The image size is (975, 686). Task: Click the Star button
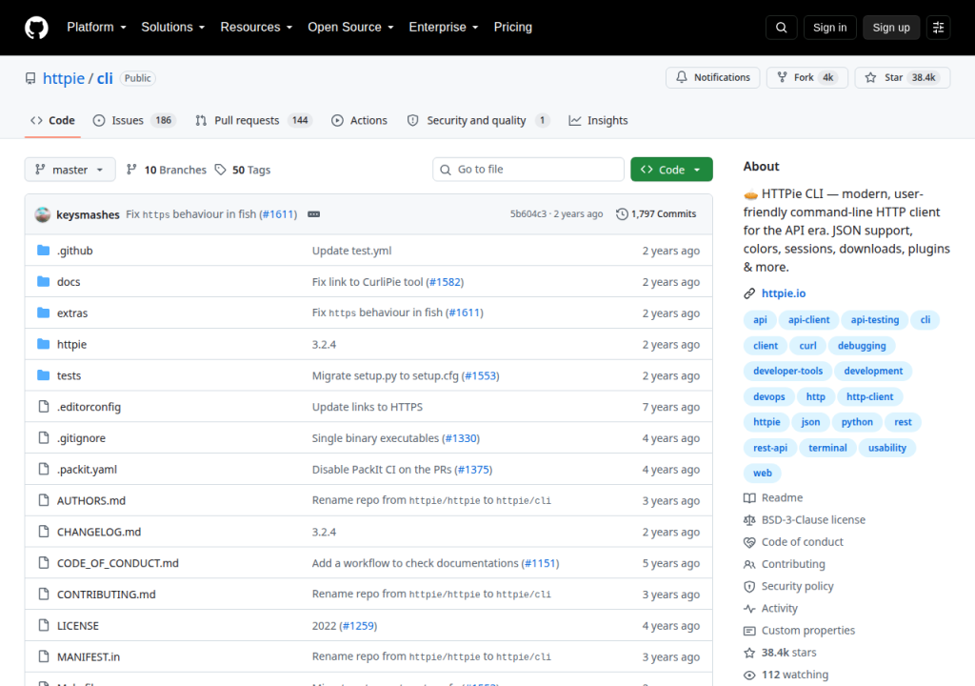(903, 77)
